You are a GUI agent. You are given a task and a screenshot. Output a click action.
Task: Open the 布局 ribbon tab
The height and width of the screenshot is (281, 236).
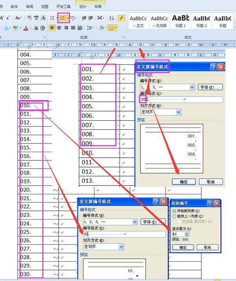click(x=98, y=7)
